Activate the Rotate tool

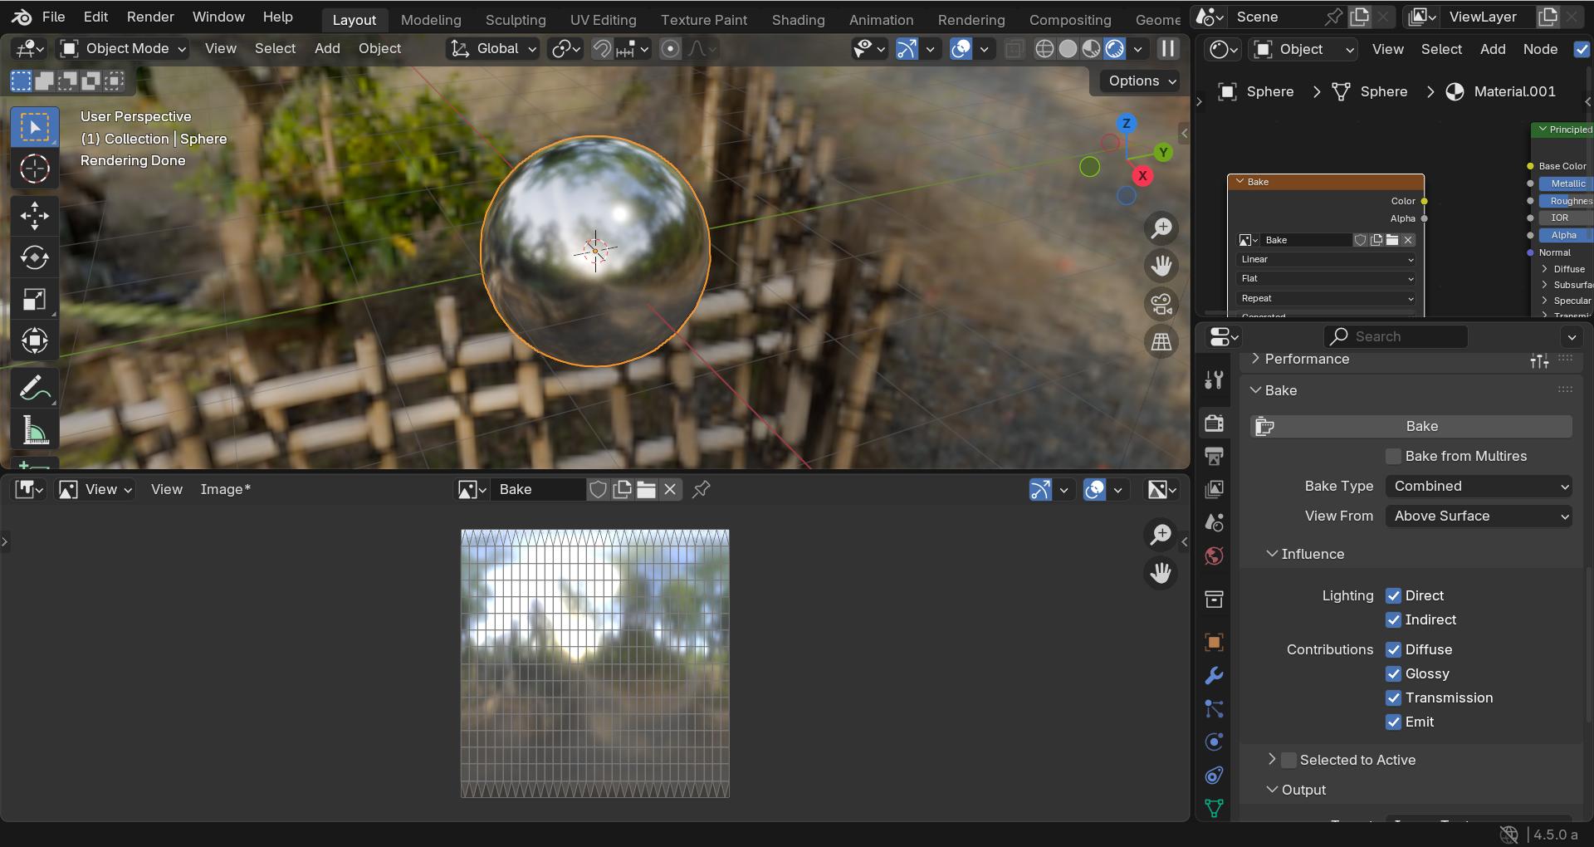click(x=34, y=257)
